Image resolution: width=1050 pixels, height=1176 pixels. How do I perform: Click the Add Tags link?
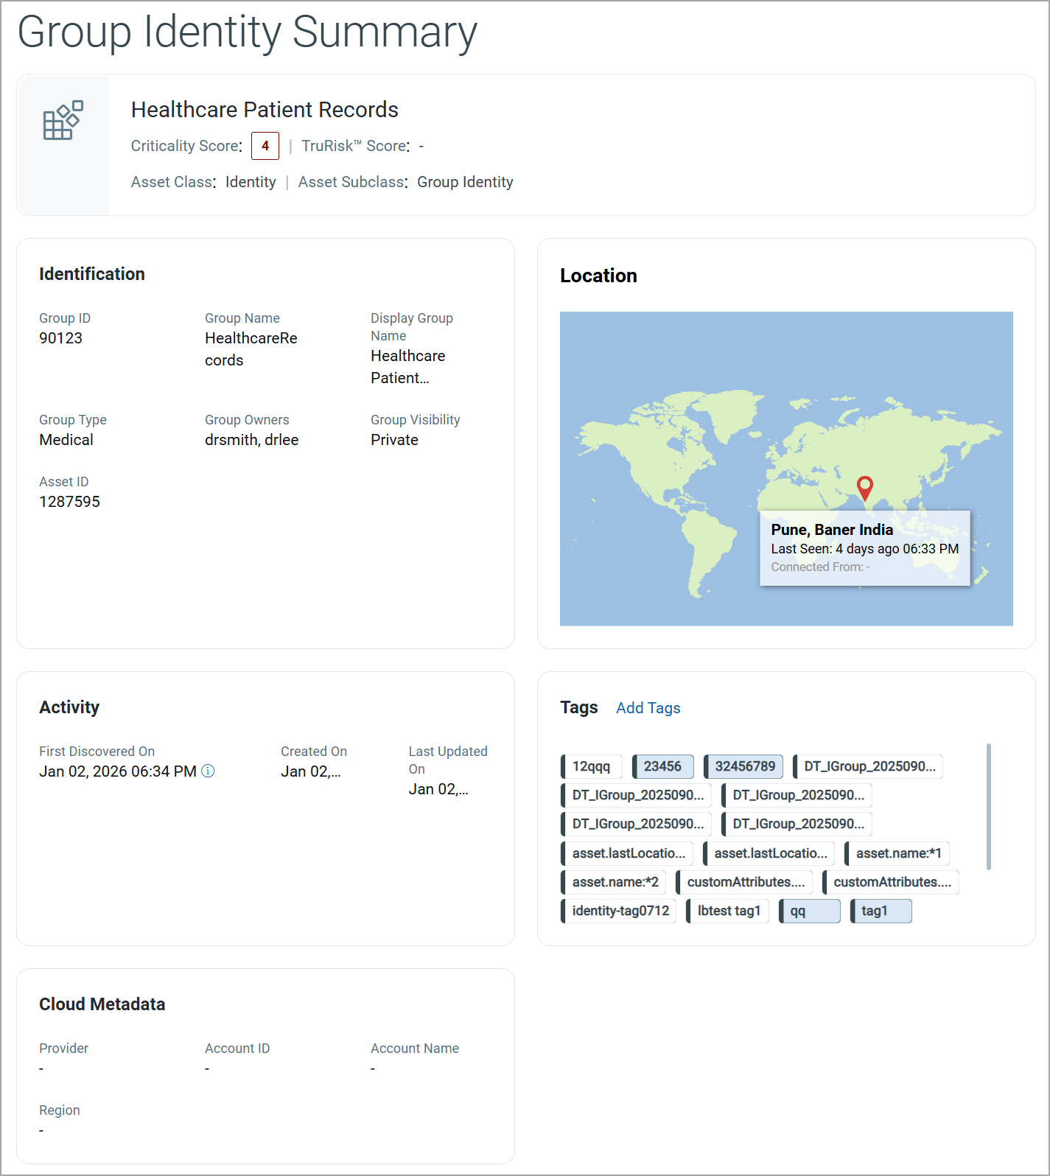point(648,708)
